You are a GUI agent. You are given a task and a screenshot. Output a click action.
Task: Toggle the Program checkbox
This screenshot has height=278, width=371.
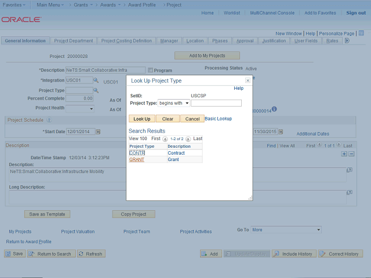tap(150, 70)
